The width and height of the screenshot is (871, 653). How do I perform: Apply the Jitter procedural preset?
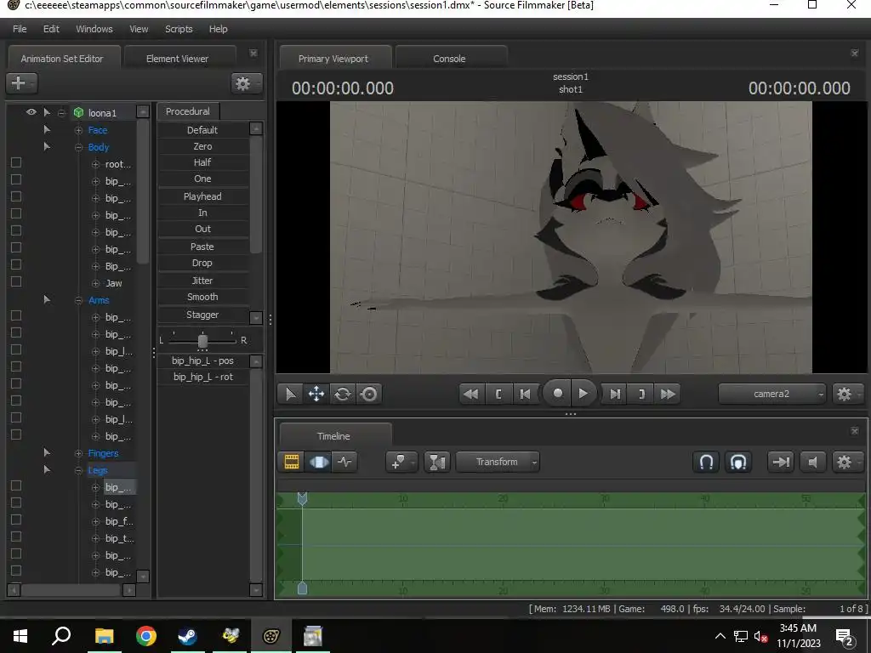(x=202, y=281)
